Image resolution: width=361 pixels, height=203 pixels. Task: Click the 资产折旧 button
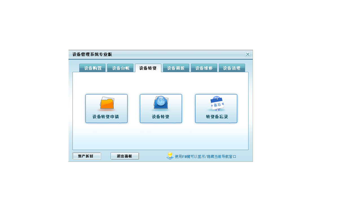click(x=87, y=156)
